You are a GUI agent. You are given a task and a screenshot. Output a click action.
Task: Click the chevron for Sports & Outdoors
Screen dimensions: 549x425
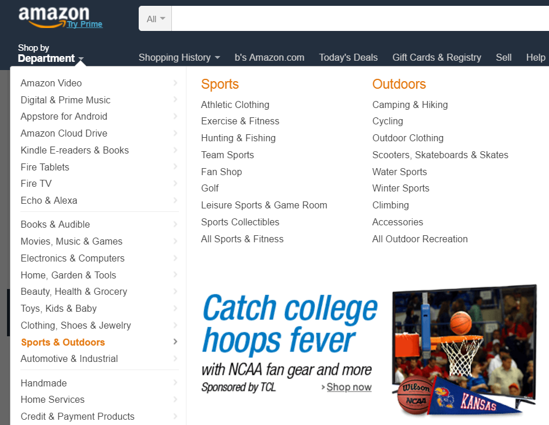click(175, 342)
